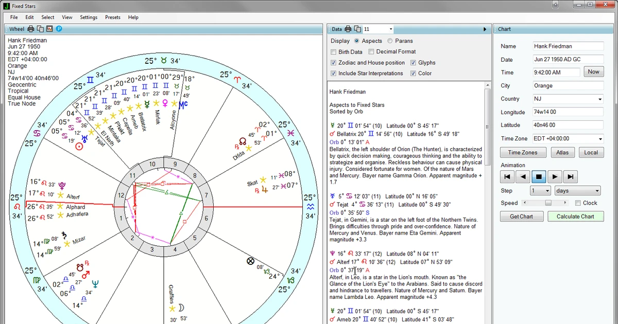Jump to animation end button
This screenshot has width=618, height=324.
point(570,177)
